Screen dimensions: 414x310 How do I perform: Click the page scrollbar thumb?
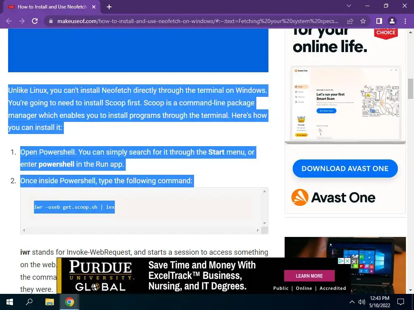411,88
